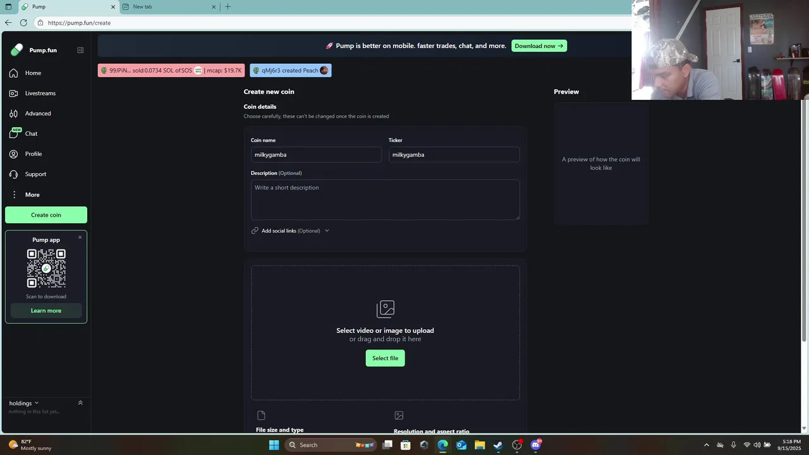Open File Explorer from taskbar
Image resolution: width=809 pixels, height=455 pixels.
(480, 445)
